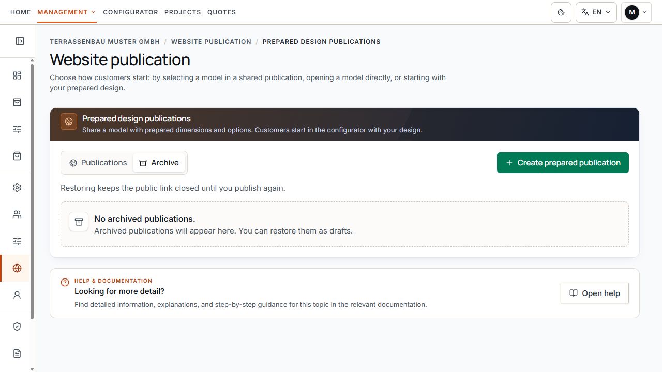Click the highlighted globe icon in sidebar

(x=17, y=268)
